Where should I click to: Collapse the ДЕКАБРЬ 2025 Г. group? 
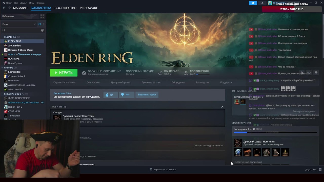(x=3, y=94)
